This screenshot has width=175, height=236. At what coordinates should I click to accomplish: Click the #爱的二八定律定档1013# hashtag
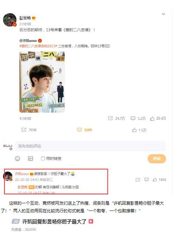point(38,46)
